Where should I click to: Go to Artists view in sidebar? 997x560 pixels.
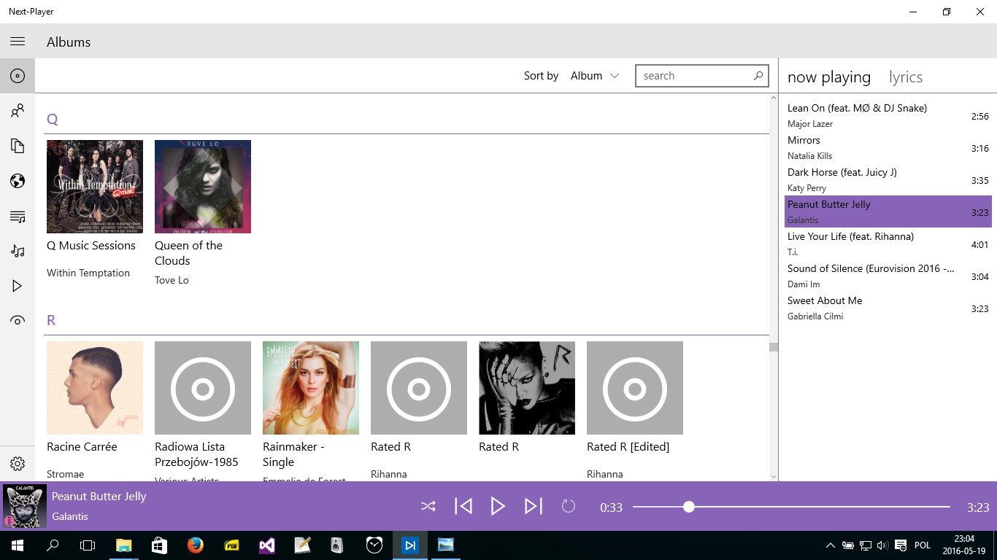pyautogui.click(x=18, y=111)
